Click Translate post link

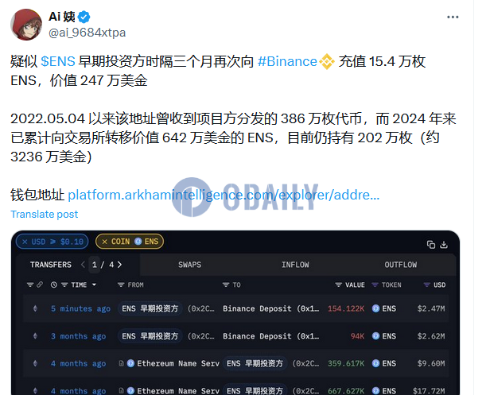click(x=45, y=215)
